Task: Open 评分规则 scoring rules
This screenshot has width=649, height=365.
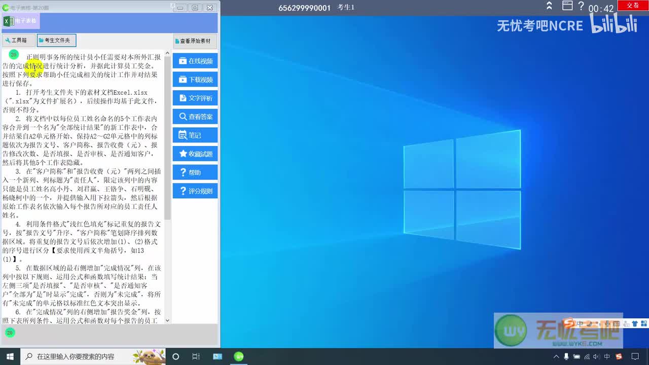Action: point(195,191)
